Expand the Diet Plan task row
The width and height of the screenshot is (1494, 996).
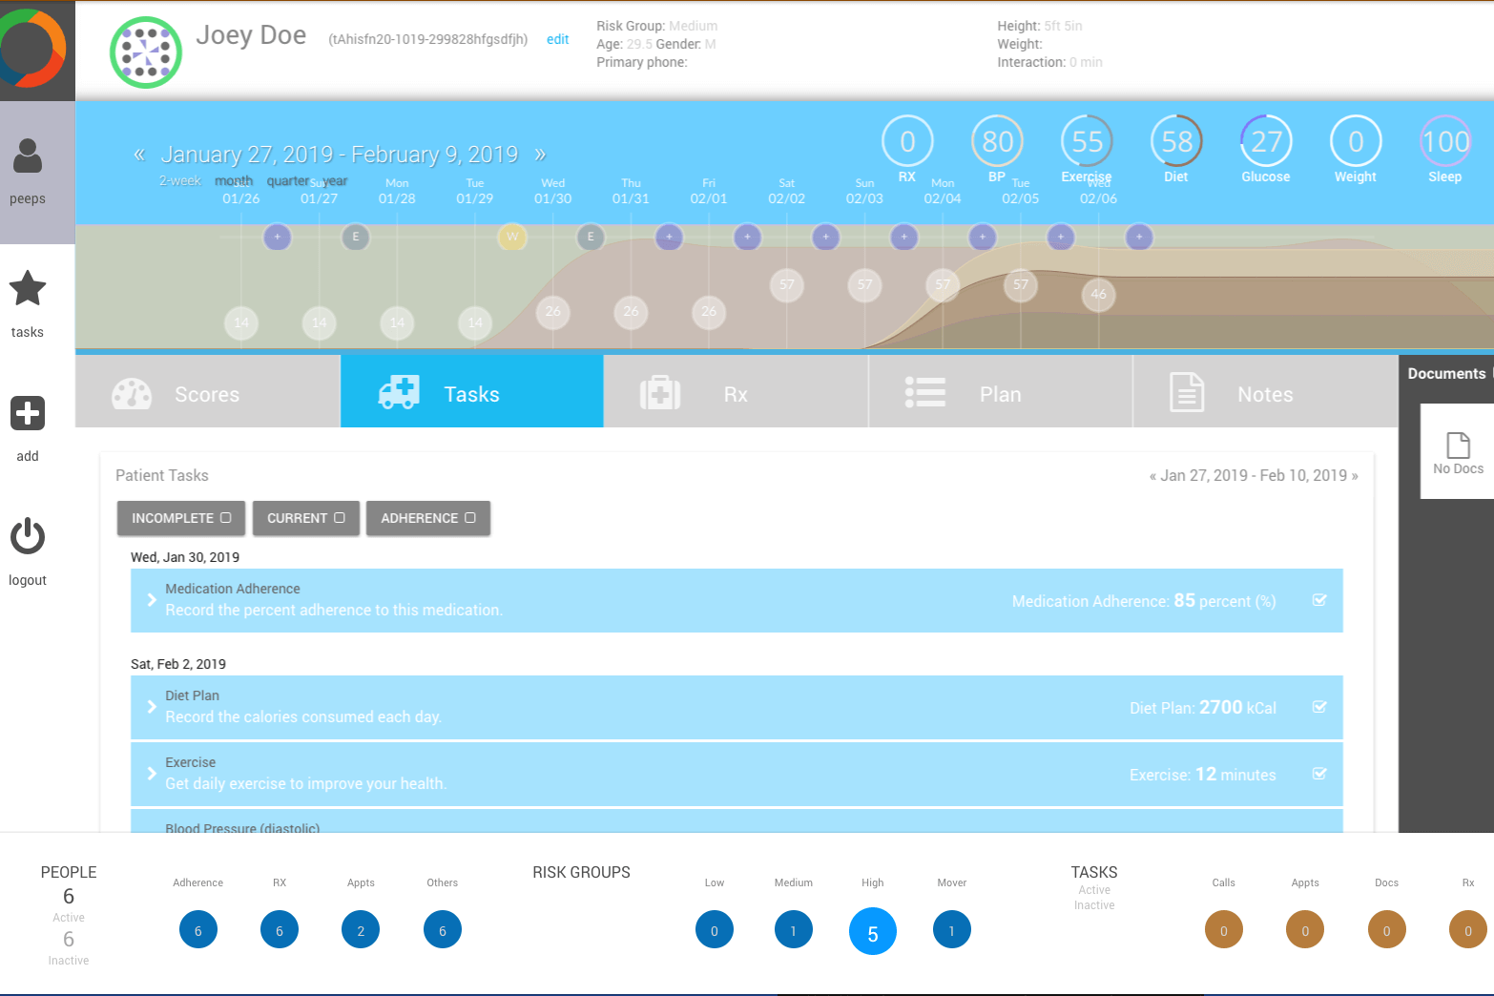pos(152,707)
